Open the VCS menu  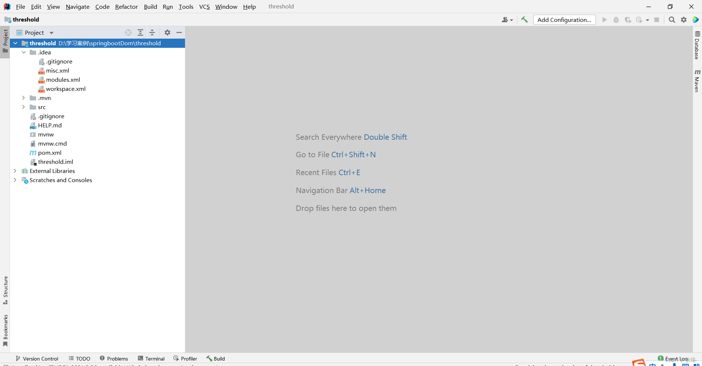point(204,7)
